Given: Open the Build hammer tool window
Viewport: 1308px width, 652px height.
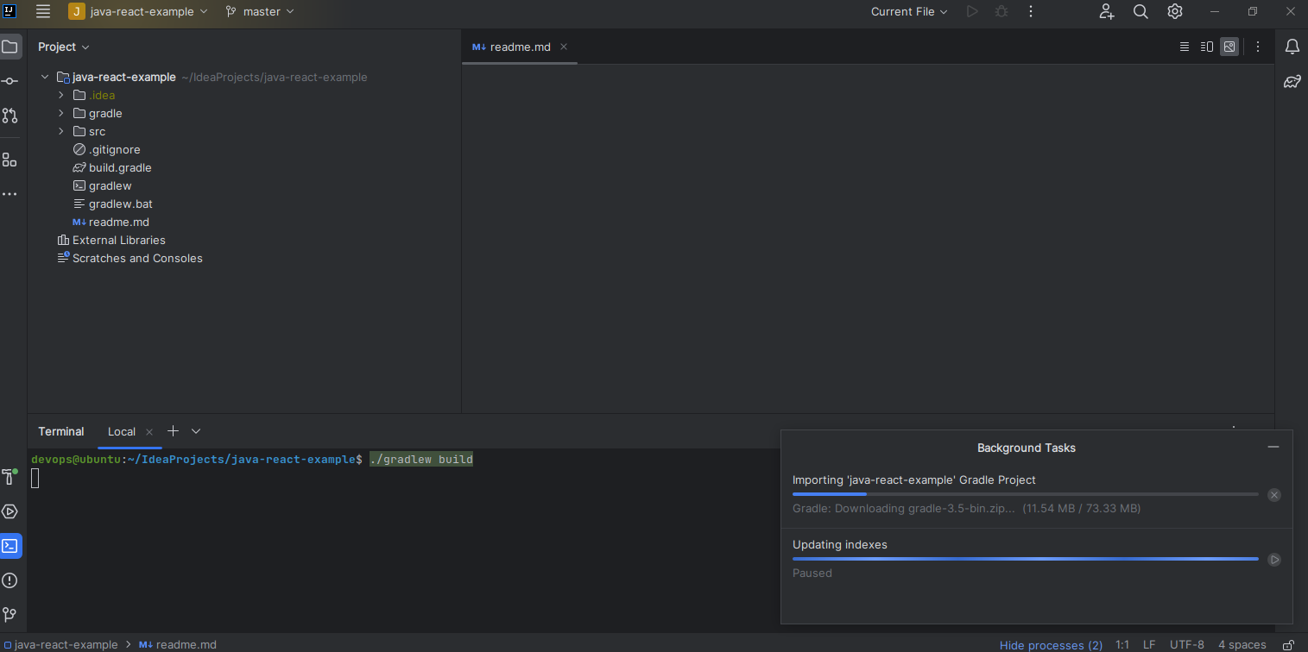Looking at the screenshot, I should pyautogui.click(x=10, y=476).
